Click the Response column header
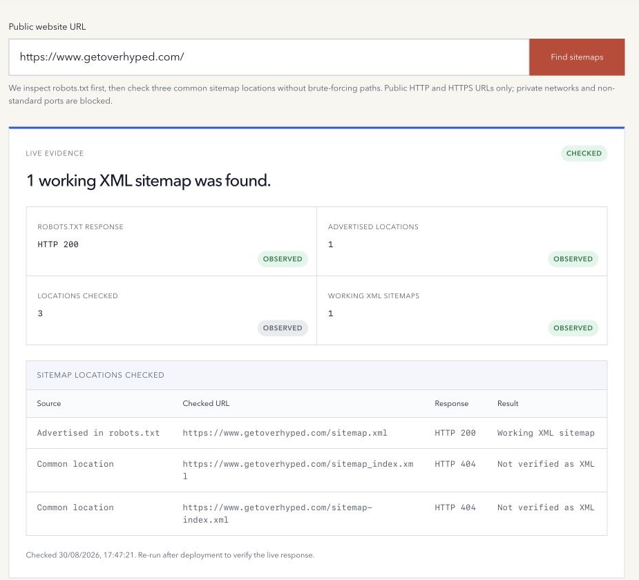The height and width of the screenshot is (580, 639). coord(452,404)
